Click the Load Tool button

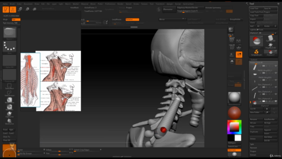click(x=256, y=8)
